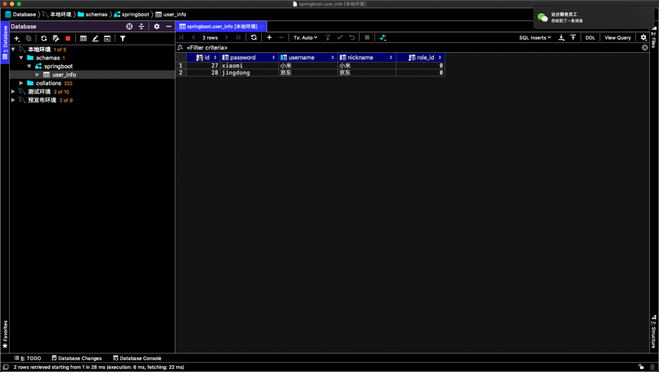Expand the user_info table node
This screenshot has width=659, height=372.
coord(38,75)
